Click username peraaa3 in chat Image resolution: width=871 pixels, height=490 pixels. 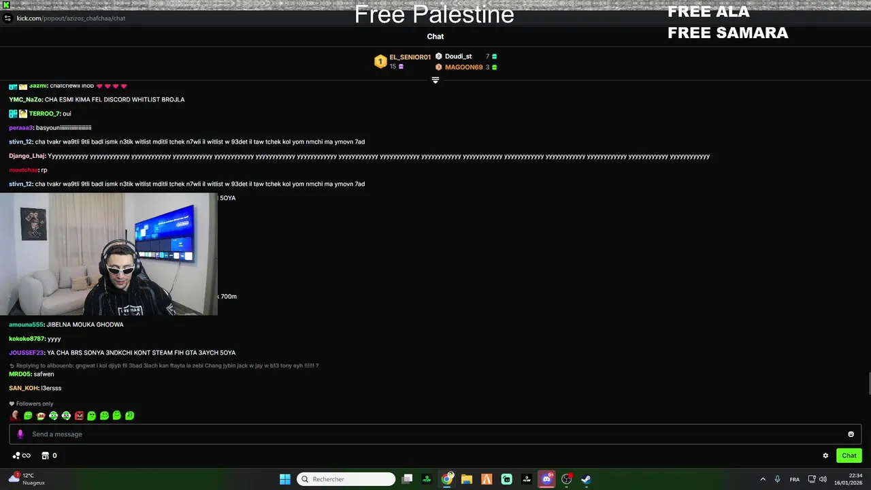point(21,128)
